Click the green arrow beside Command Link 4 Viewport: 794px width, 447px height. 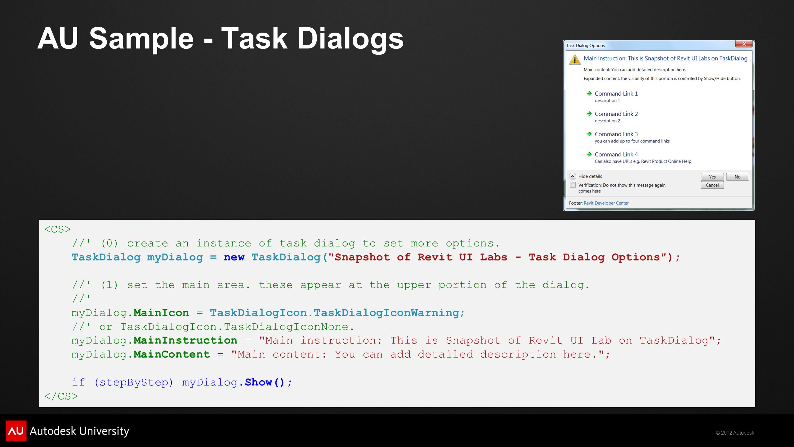click(x=589, y=154)
